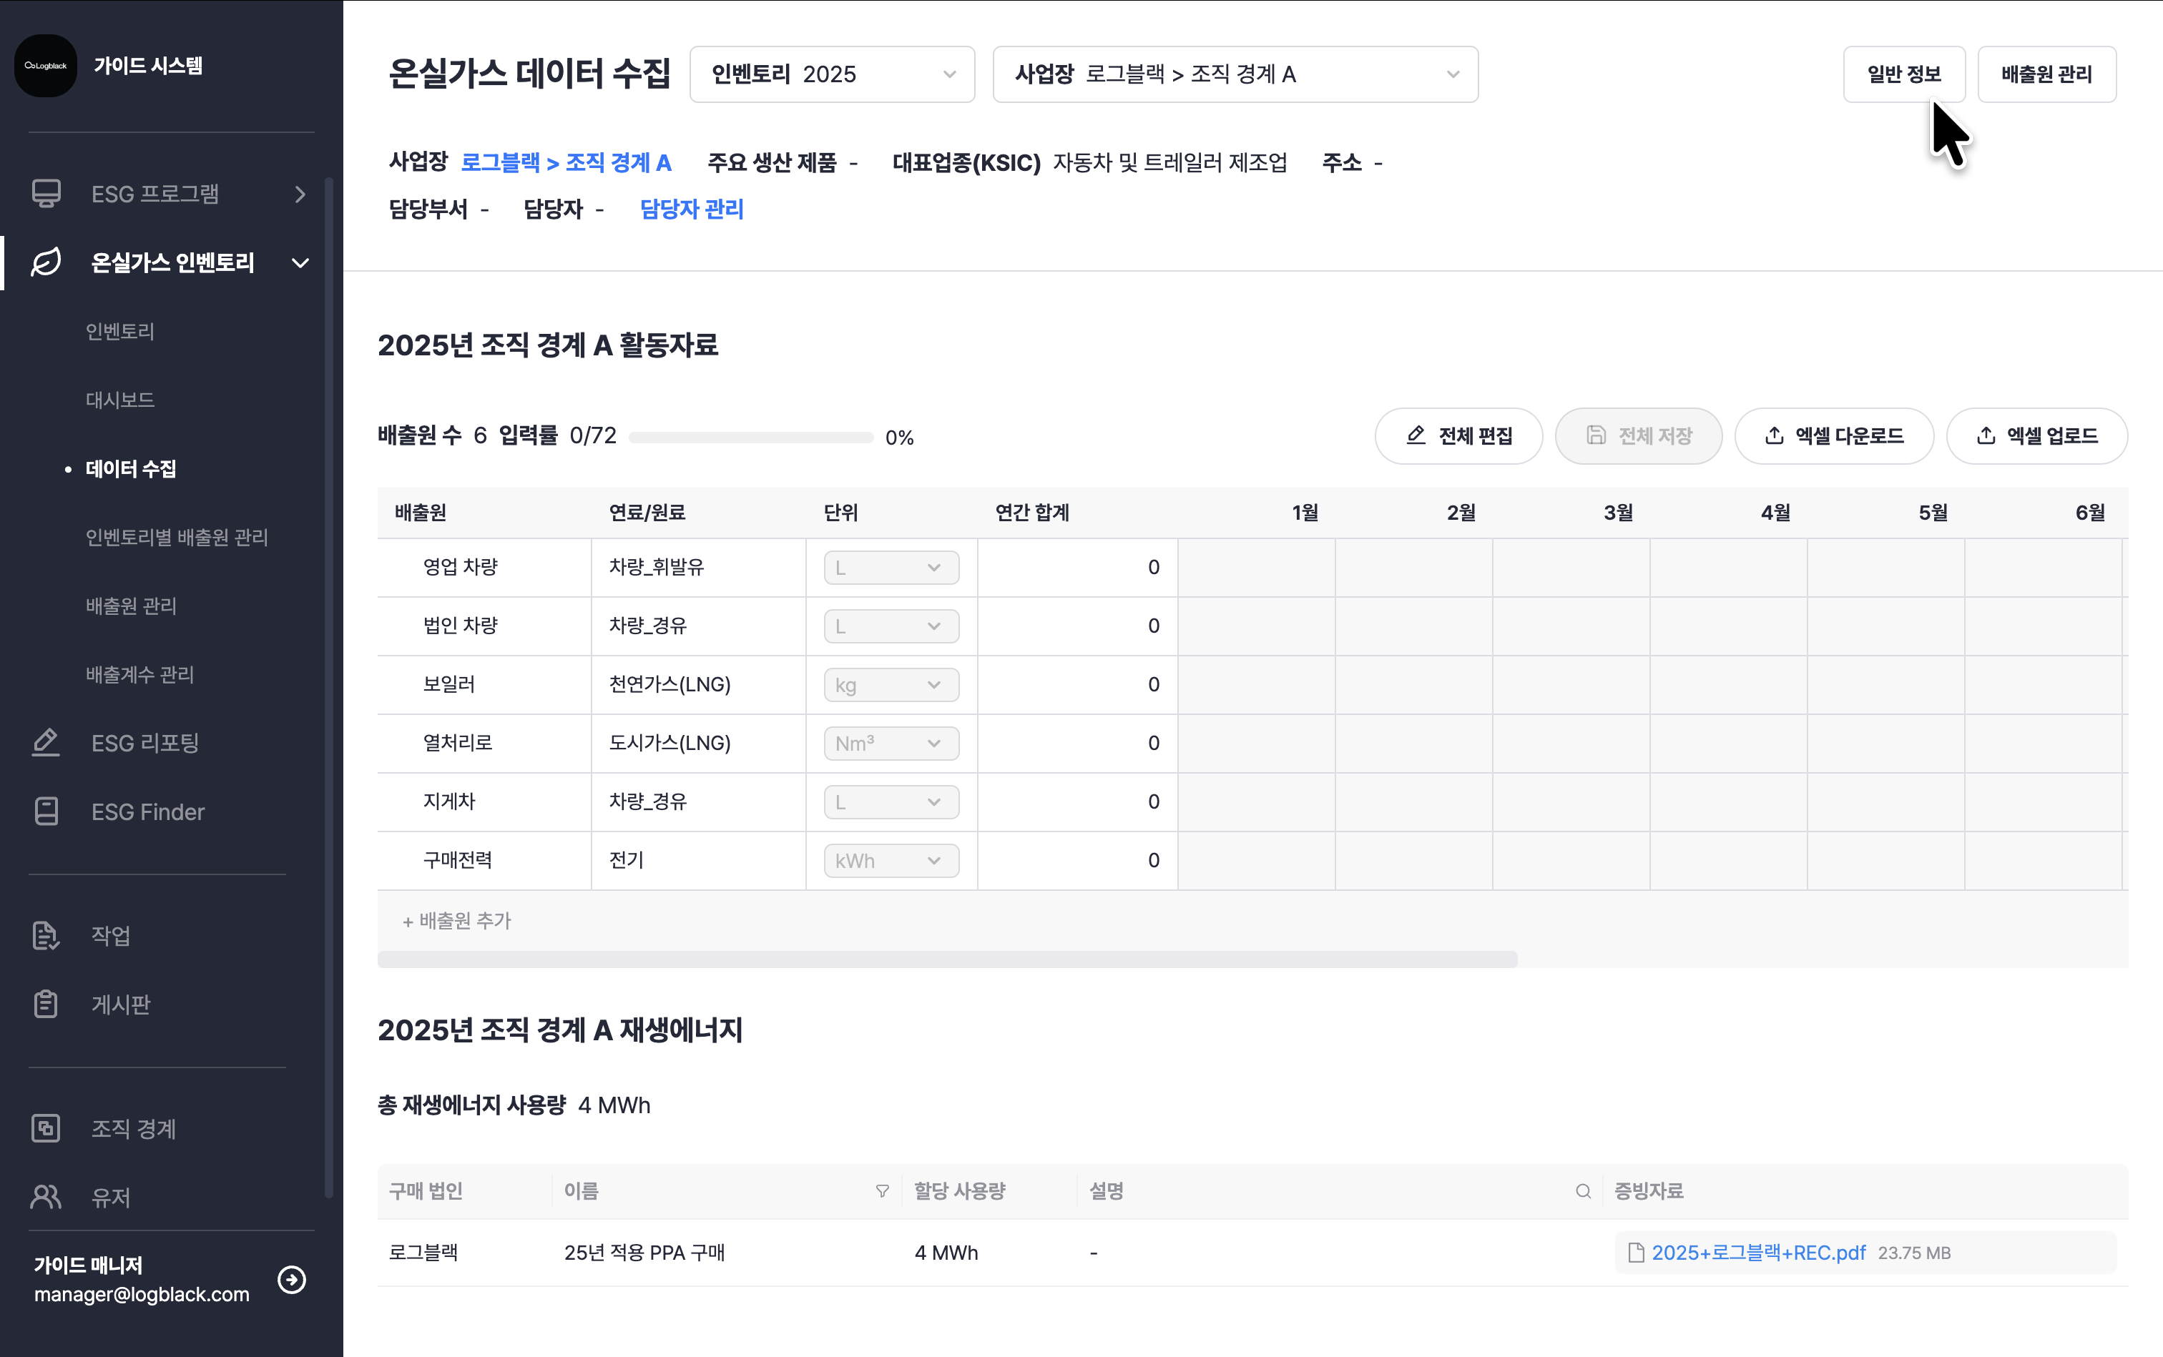Click the 전체 편집 button
Viewport: 2163px width, 1357px height.
[x=1458, y=436]
